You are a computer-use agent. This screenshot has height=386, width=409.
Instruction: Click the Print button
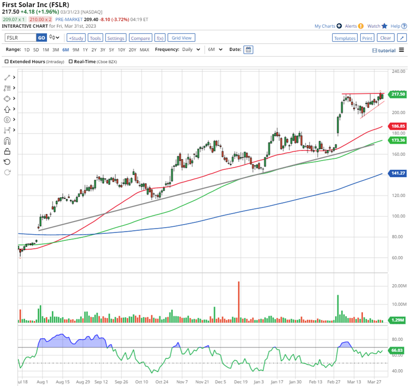(367, 38)
